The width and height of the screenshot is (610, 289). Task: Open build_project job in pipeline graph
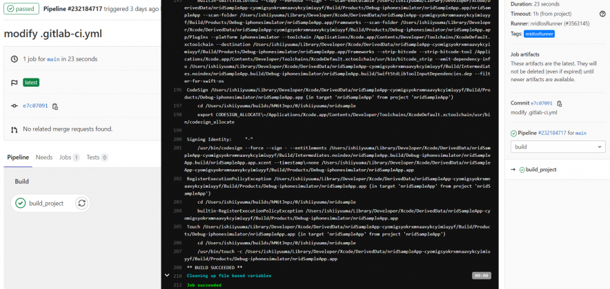(46, 203)
